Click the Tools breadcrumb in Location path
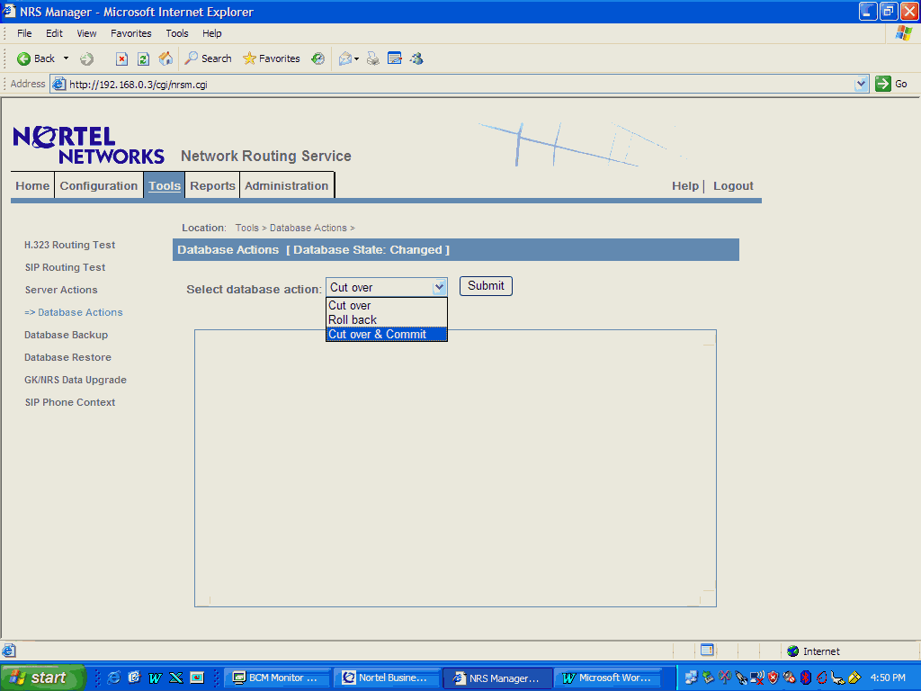Image resolution: width=921 pixels, height=691 pixels. pos(246,228)
